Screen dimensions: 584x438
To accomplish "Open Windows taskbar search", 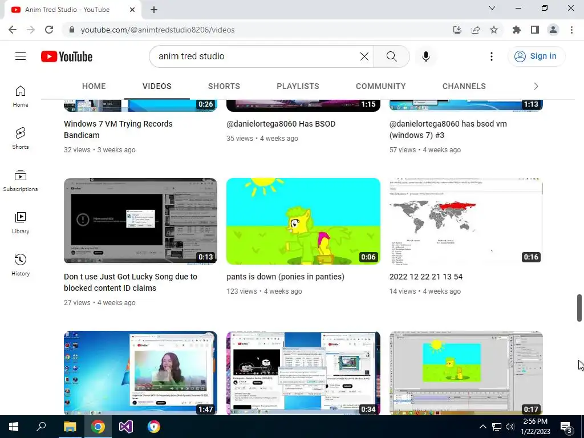I will pyautogui.click(x=41, y=427).
